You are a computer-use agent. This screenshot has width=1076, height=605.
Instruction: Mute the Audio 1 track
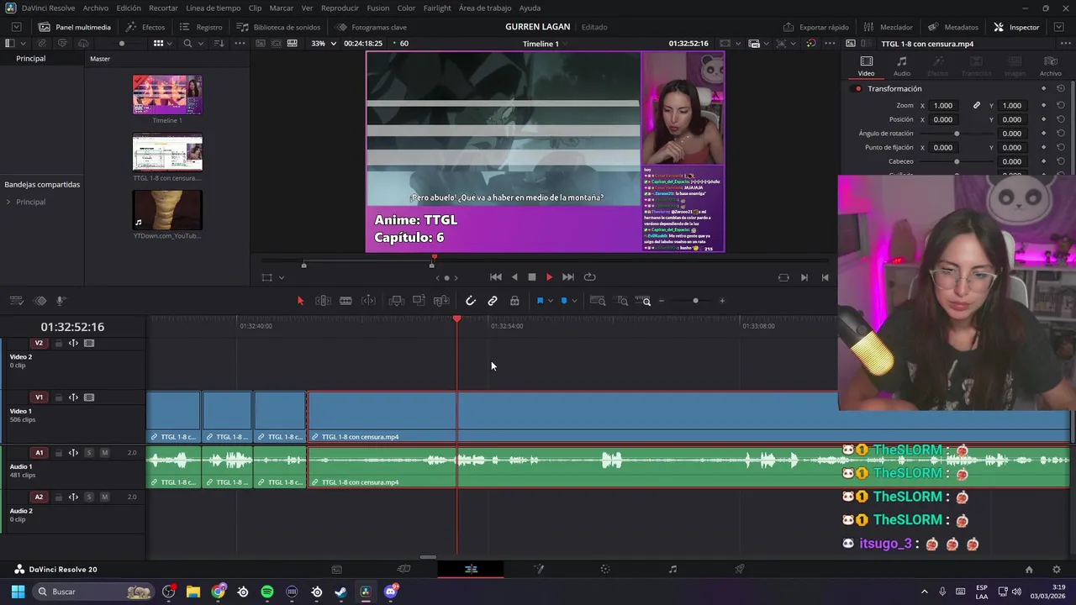pos(104,453)
